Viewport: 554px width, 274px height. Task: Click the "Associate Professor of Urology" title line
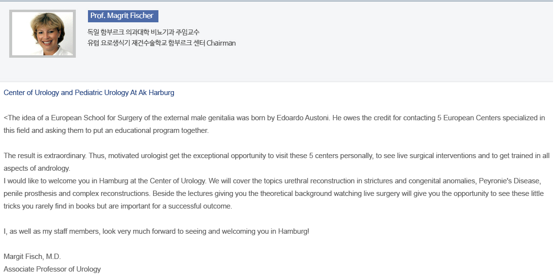(x=52, y=269)
